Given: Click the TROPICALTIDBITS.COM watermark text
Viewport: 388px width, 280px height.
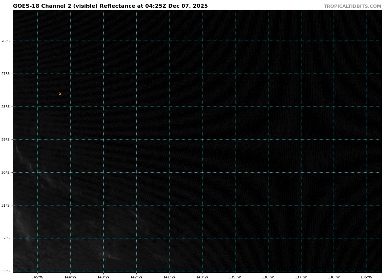Looking at the screenshot, I should click(352, 6).
